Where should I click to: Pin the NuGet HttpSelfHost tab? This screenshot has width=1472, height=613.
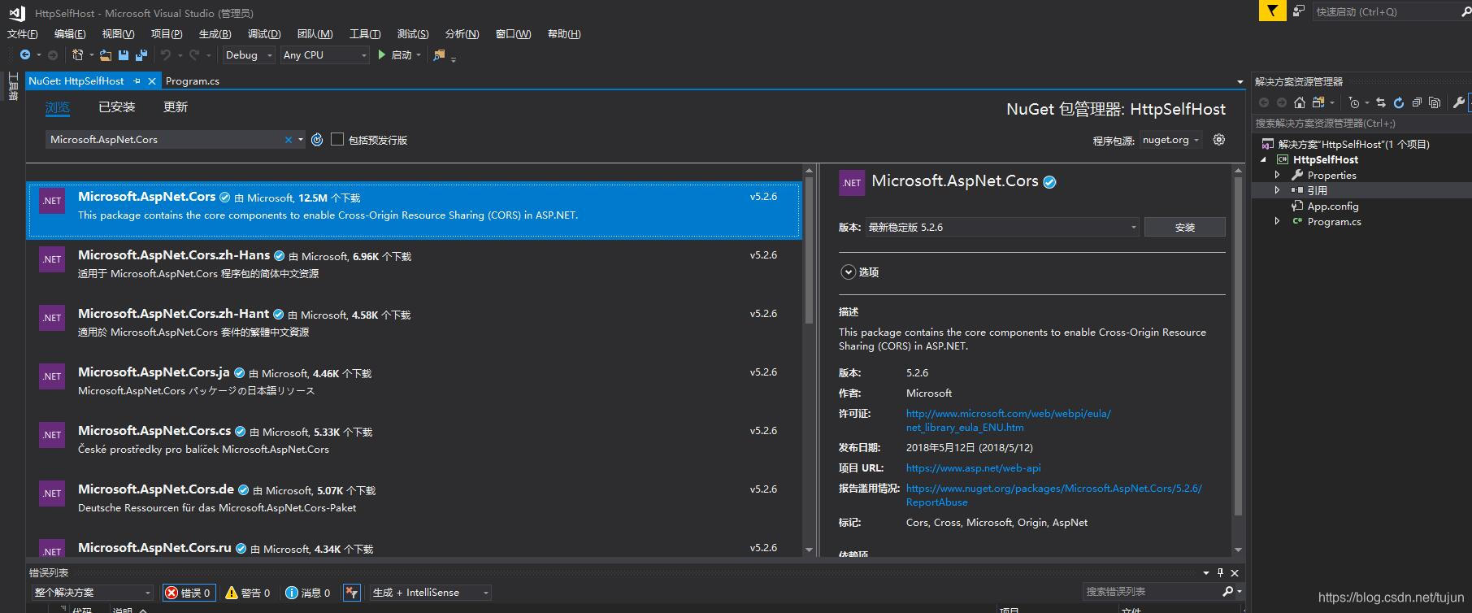point(137,81)
